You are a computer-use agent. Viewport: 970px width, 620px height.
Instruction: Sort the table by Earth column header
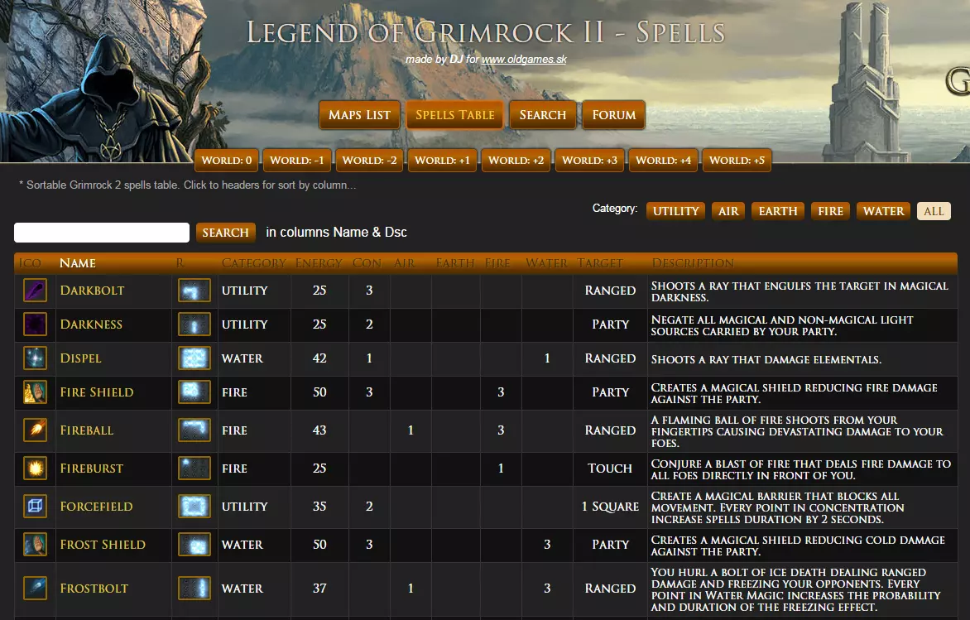(454, 263)
